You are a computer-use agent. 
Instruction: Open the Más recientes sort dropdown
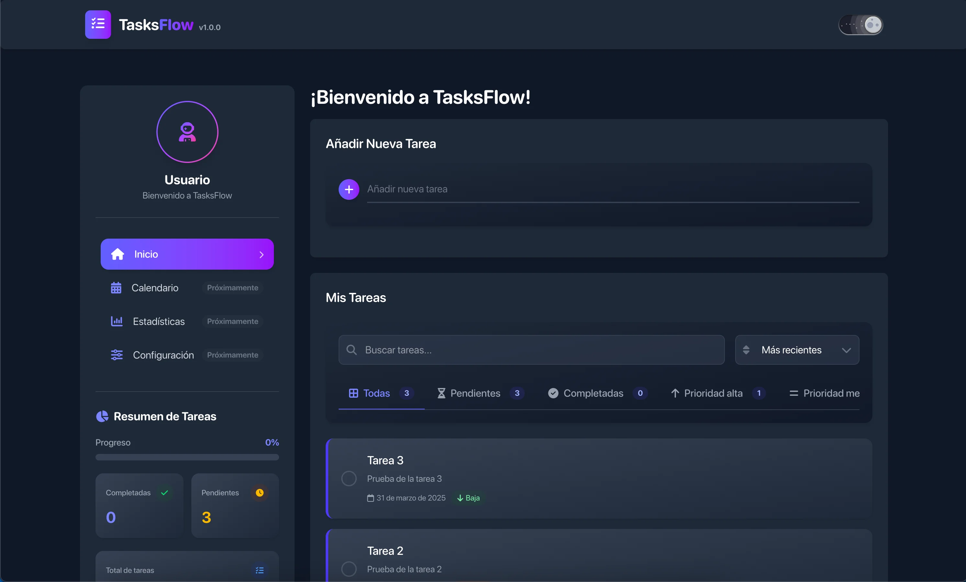[797, 350]
